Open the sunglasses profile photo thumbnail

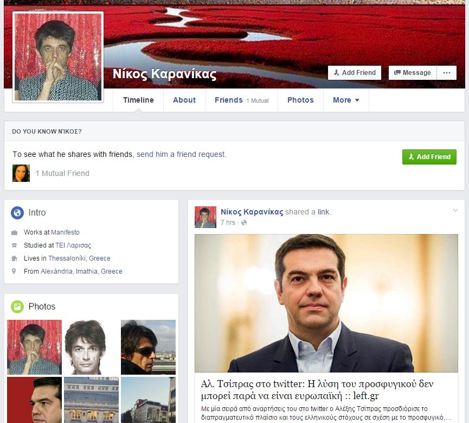tap(149, 347)
